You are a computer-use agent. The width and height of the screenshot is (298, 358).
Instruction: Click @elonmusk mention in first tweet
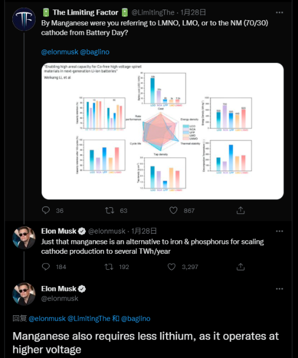pyautogui.click(x=60, y=52)
